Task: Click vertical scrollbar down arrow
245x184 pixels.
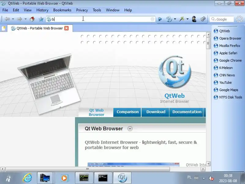Action: pos(208,164)
